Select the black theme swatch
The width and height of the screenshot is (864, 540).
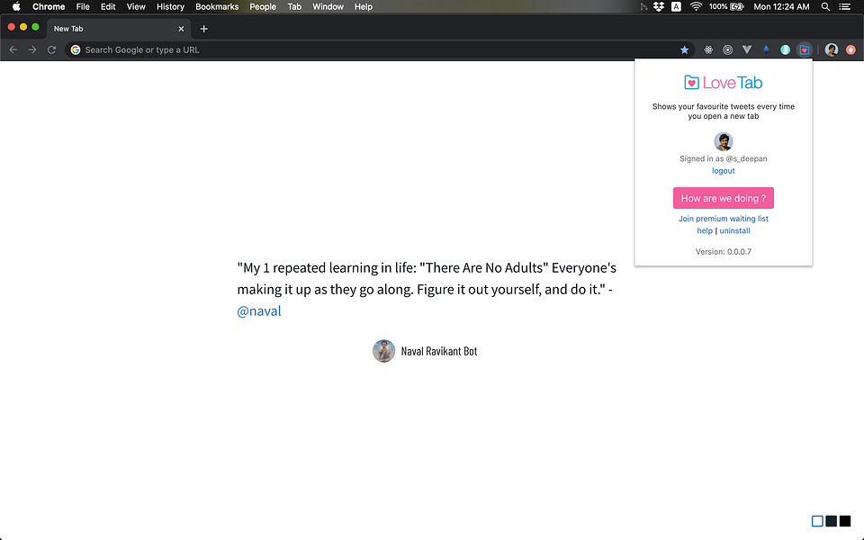pyautogui.click(x=845, y=521)
